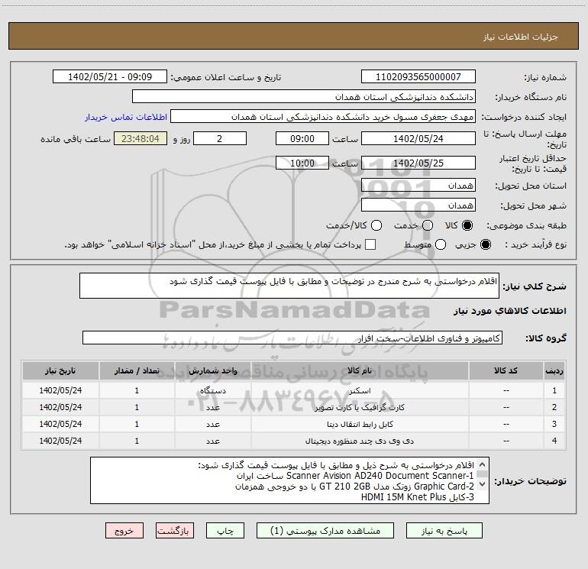Select the متوسط purchase type radio

[x=441, y=244]
